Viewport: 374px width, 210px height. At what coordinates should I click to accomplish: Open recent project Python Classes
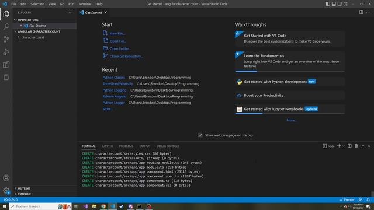click(x=113, y=78)
